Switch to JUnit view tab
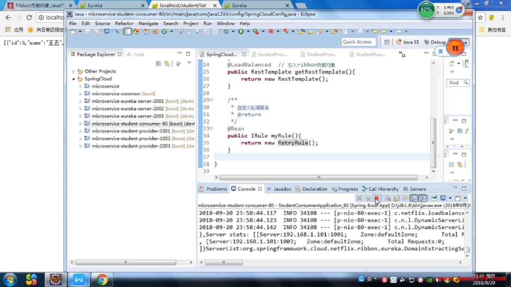Image resolution: width=511 pixels, height=287 pixels. 135,54
